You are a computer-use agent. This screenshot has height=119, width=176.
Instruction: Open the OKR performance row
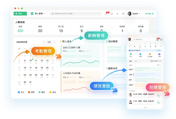pos(145,69)
